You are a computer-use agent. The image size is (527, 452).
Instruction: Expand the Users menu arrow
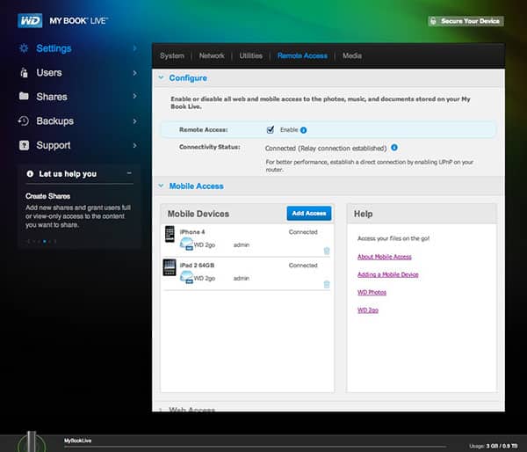point(134,73)
